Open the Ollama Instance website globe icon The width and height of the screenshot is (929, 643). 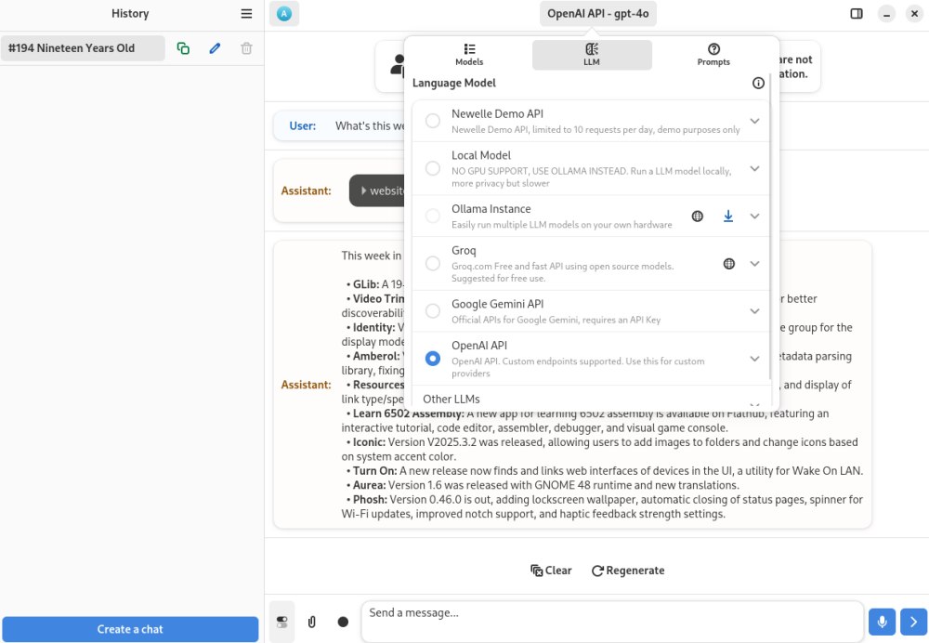[698, 217]
